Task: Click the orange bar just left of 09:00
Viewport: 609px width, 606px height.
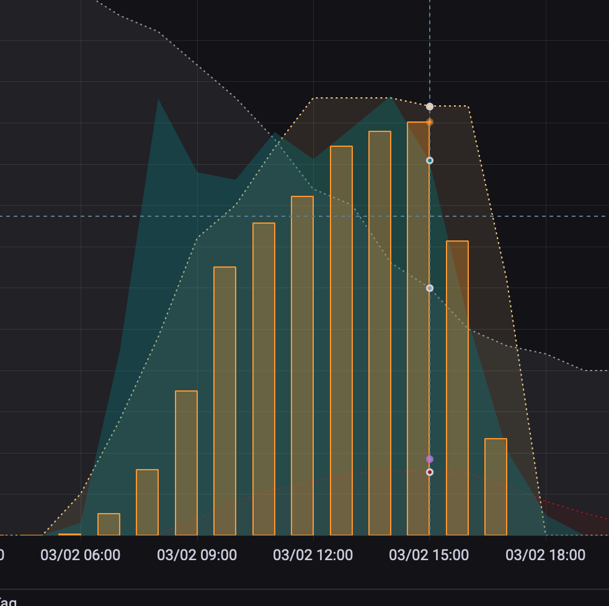Action: (186, 463)
